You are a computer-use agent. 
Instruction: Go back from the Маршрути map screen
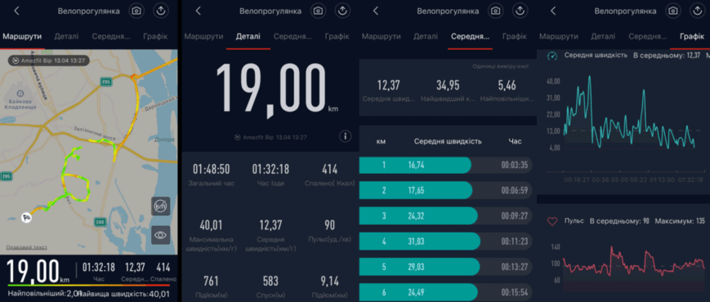16,11
